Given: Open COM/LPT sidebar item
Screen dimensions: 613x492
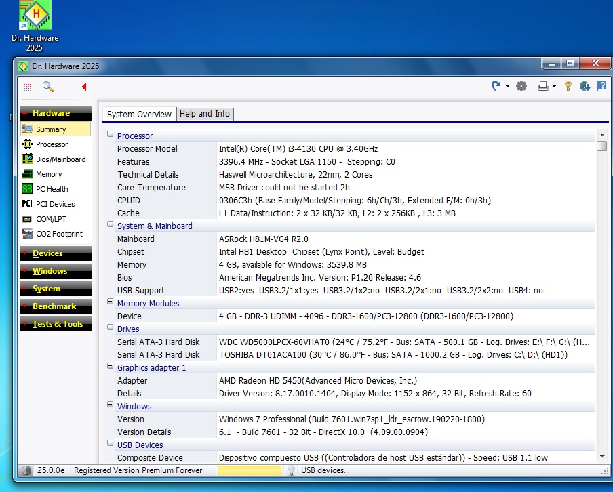Looking at the screenshot, I should coord(44,219).
